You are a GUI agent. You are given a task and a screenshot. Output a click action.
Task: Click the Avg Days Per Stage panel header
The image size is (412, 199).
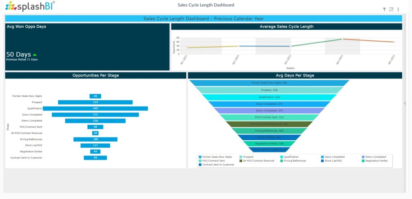[295, 75]
